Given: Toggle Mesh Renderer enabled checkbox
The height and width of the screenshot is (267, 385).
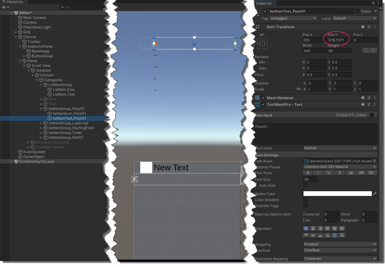Looking at the screenshot, I should point(263,98).
